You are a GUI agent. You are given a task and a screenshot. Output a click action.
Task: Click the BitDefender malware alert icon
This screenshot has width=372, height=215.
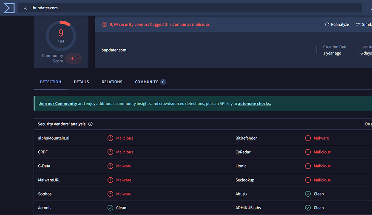coord(308,138)
